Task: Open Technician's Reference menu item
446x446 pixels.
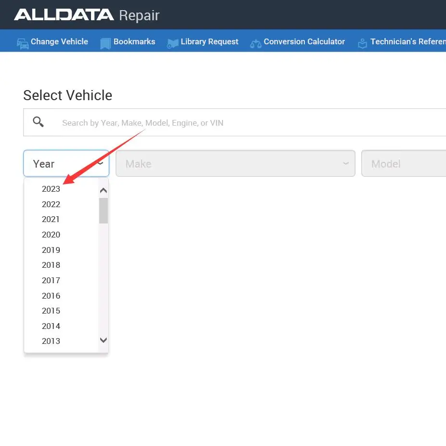Action: (x=402, y=42)
